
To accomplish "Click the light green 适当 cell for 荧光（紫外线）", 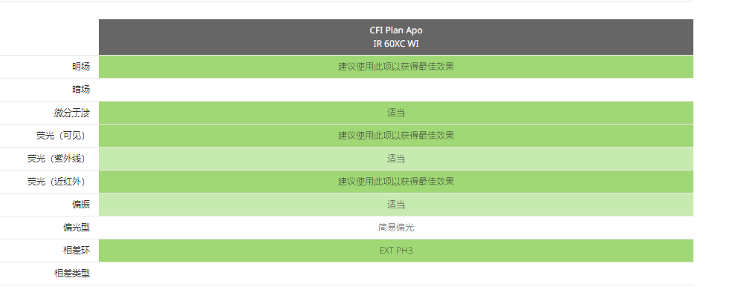I will coord(395,159).
